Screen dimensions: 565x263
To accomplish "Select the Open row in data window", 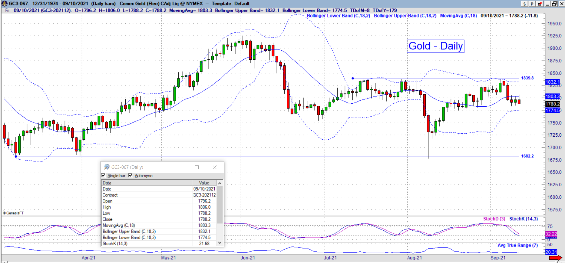I will tap(159, 201).
